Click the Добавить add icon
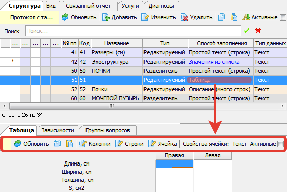 pos(106,17)
